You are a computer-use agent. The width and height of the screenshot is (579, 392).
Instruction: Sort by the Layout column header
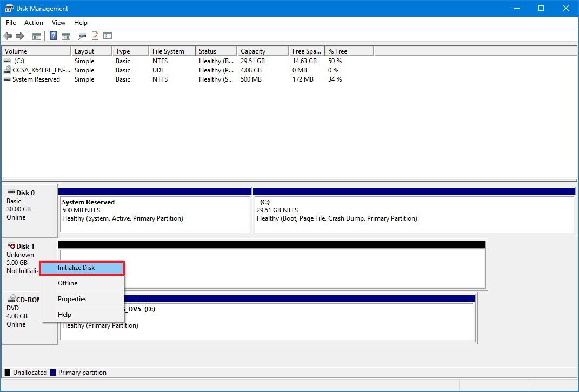coord(91,51)
